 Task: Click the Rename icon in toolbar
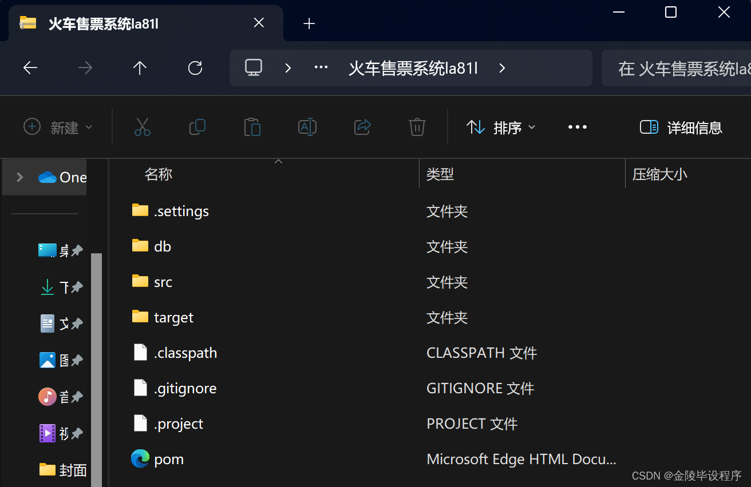[307, 127]
